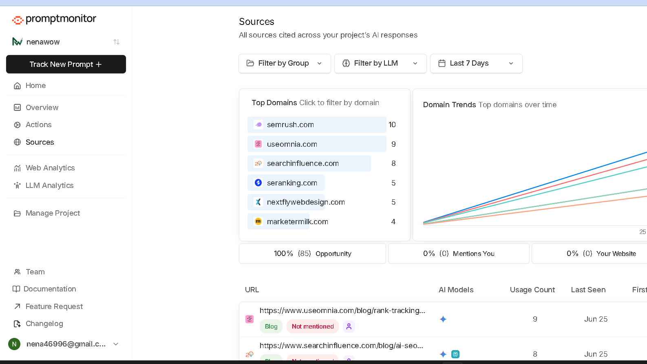Screen dimensions: 647x364
Task: Sort by Last Seen column
Action: coord(588,290)
